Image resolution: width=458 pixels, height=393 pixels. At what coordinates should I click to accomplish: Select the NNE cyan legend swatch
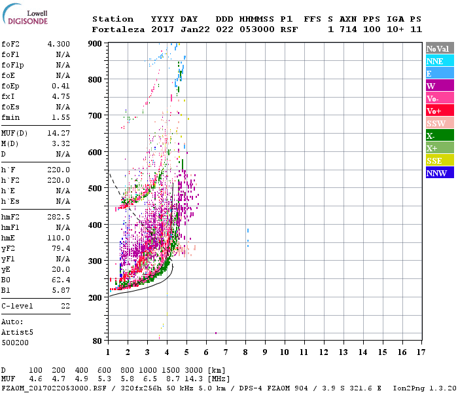click(440, 61)
